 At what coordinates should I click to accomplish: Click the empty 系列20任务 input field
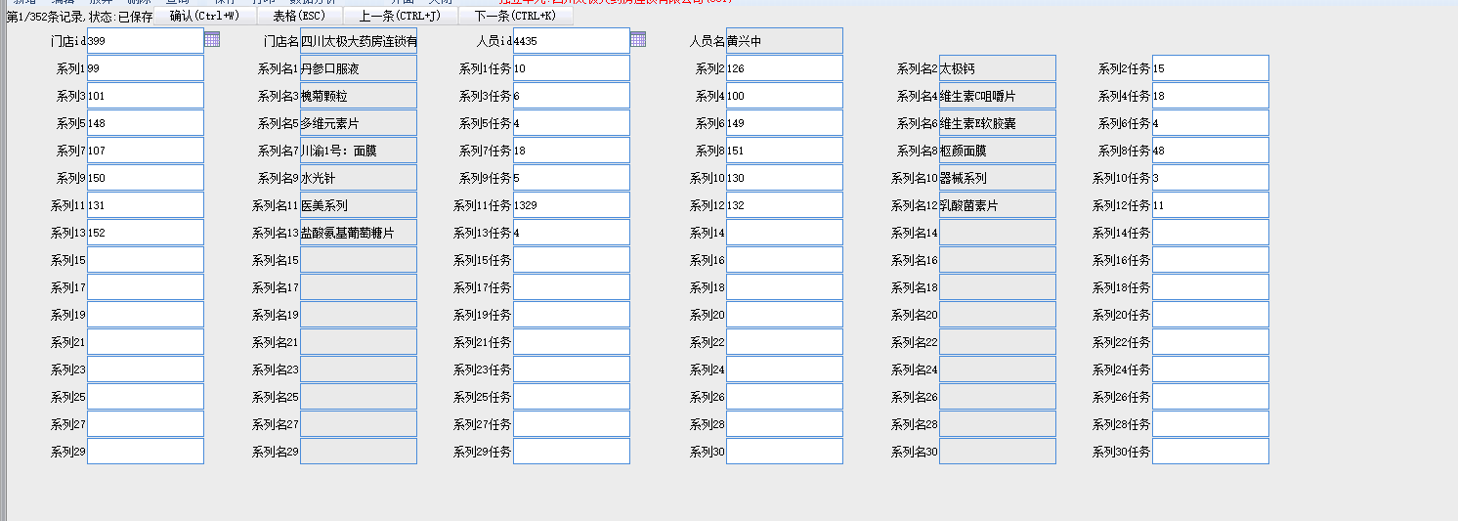click(1211, 315)
